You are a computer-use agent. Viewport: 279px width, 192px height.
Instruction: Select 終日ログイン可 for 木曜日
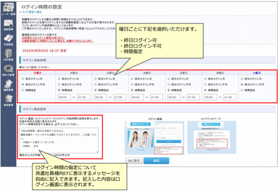(x=169, y=79)
